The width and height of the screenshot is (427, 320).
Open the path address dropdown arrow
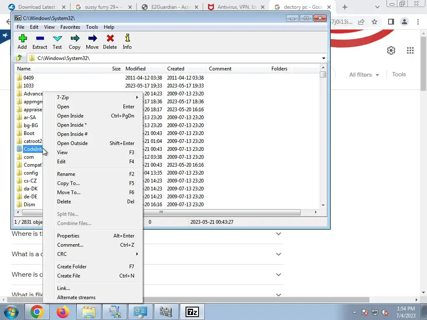coord(324,58)
